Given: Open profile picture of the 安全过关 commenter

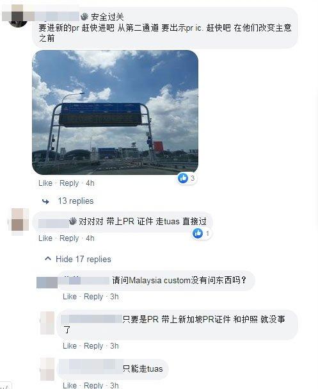Looking at the screenshot, I should (18, 17).
